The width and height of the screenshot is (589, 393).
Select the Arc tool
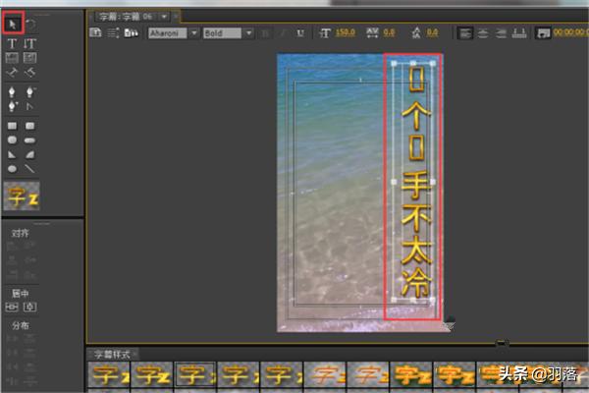click(x=30, y=154)
